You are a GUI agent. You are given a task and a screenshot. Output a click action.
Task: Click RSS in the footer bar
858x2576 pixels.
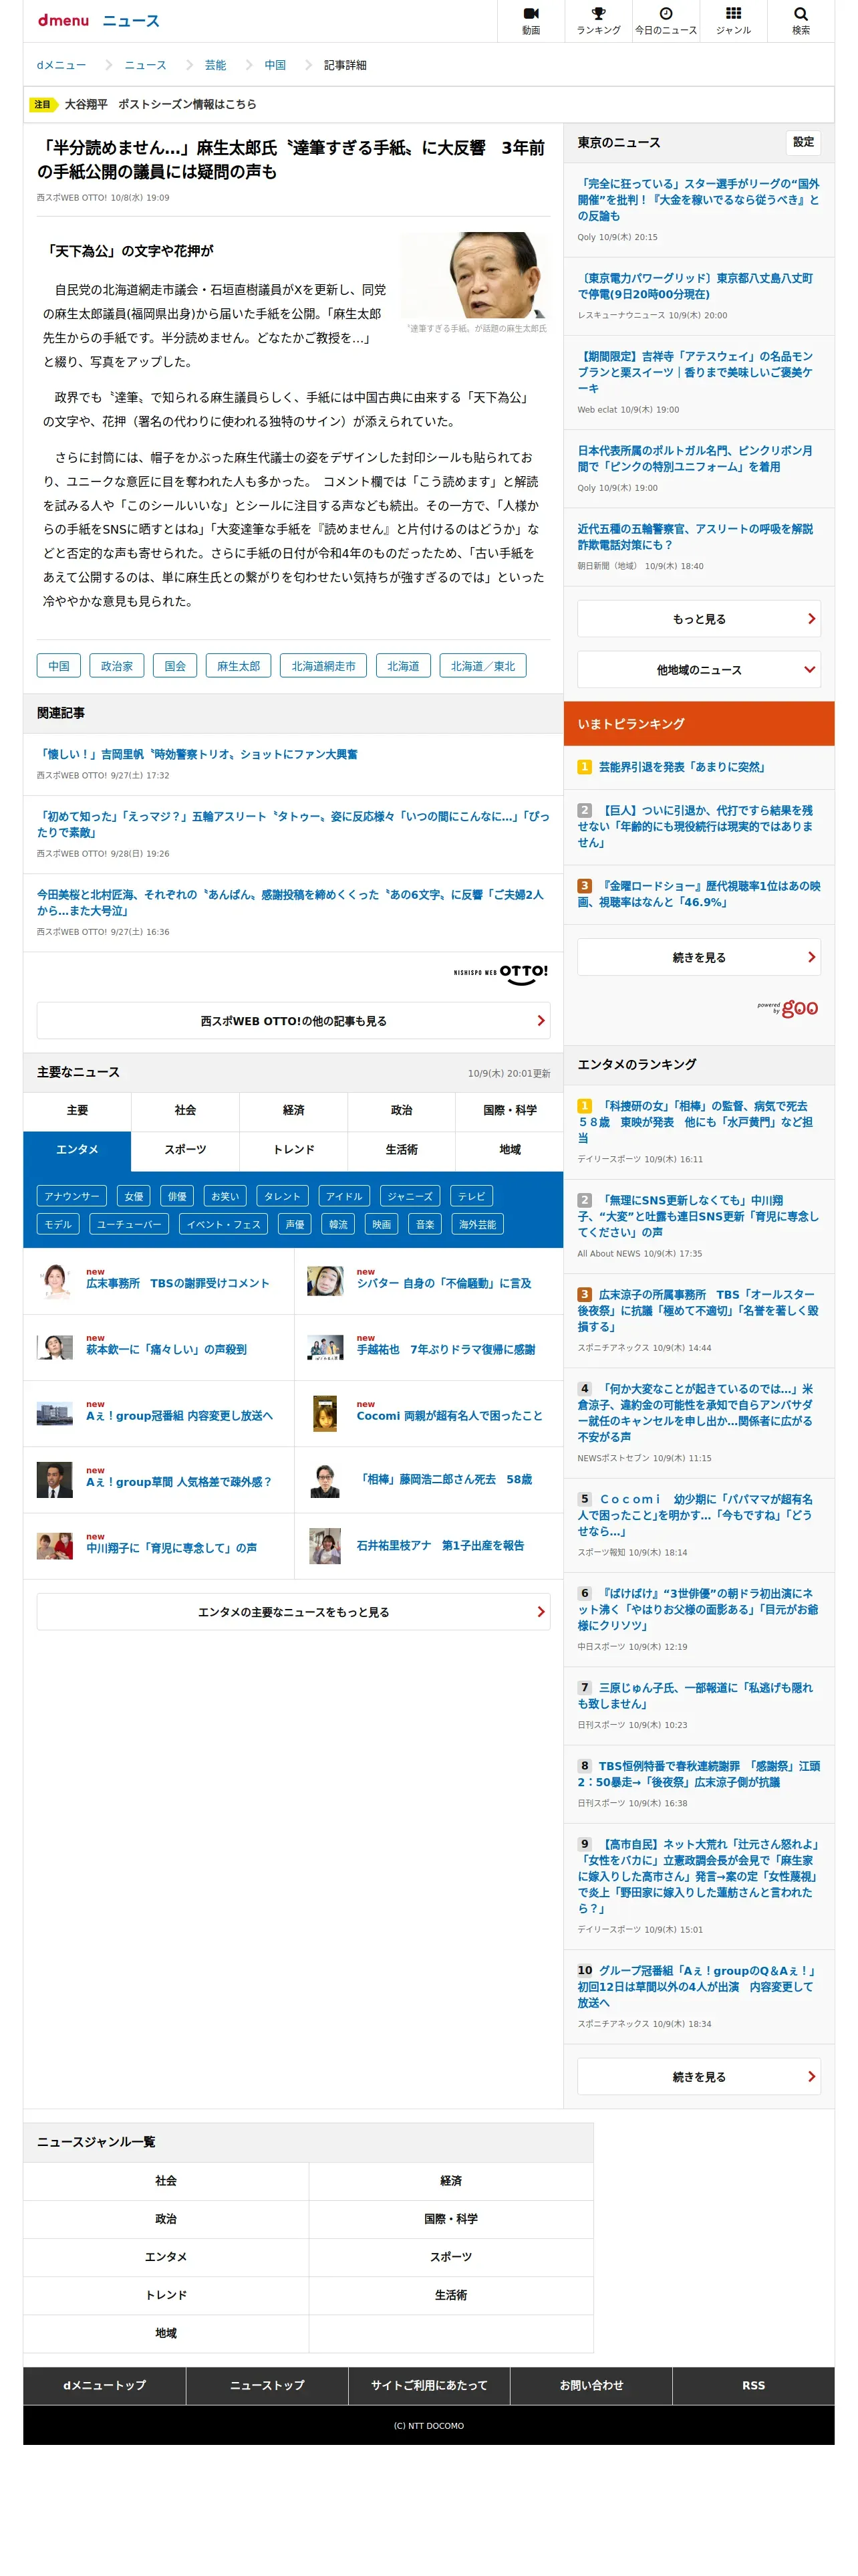[753, 2385]
